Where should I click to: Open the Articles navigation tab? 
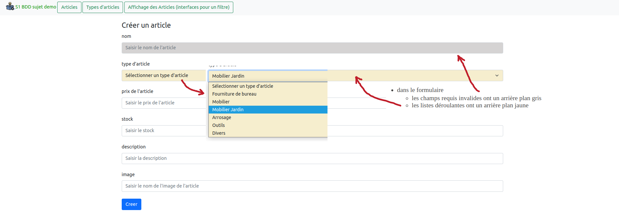coord(69,7)
